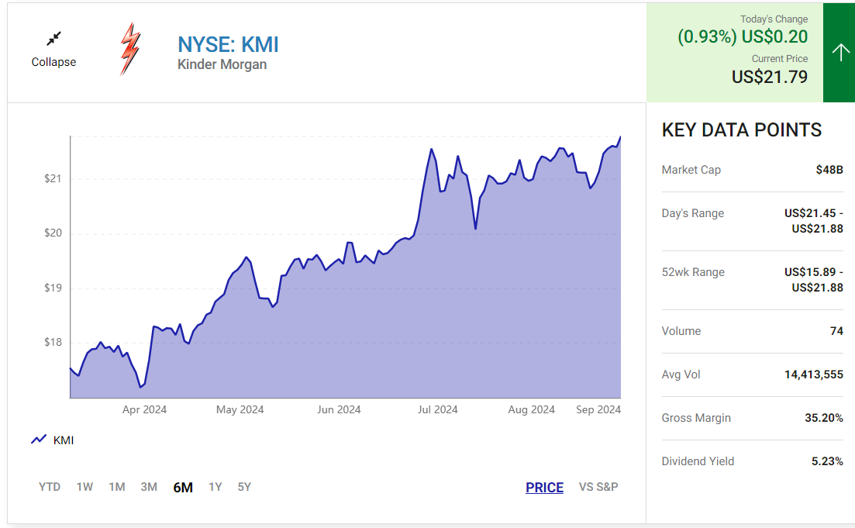Click the Market Cap label

click(x=691, y=170)
